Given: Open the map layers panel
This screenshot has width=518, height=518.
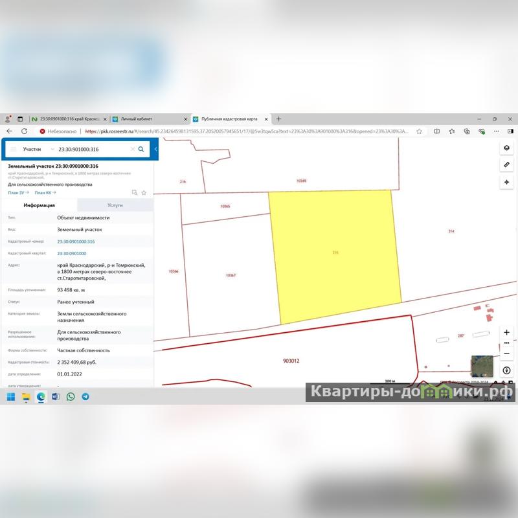Looking at the screenshot, I should pyautogui.click(x=506, y=148).
